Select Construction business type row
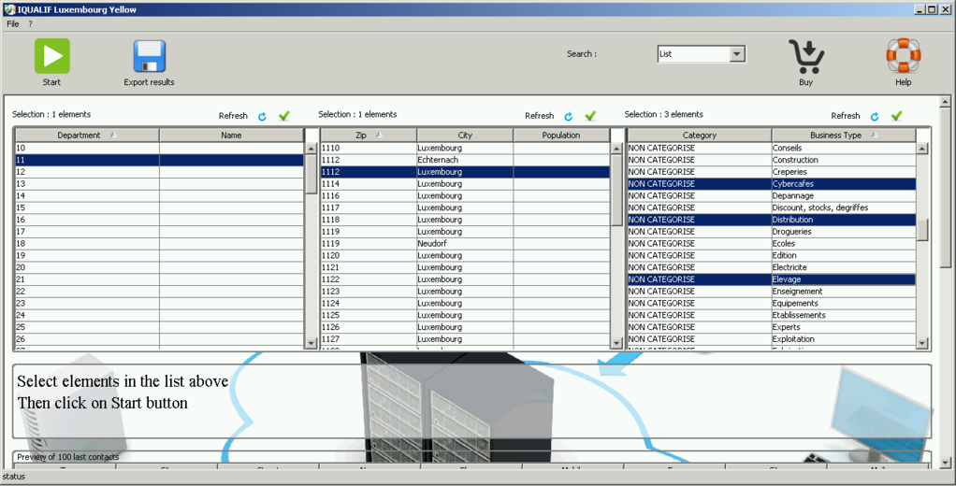Screen dimensions: 956x486 [772, 160]
